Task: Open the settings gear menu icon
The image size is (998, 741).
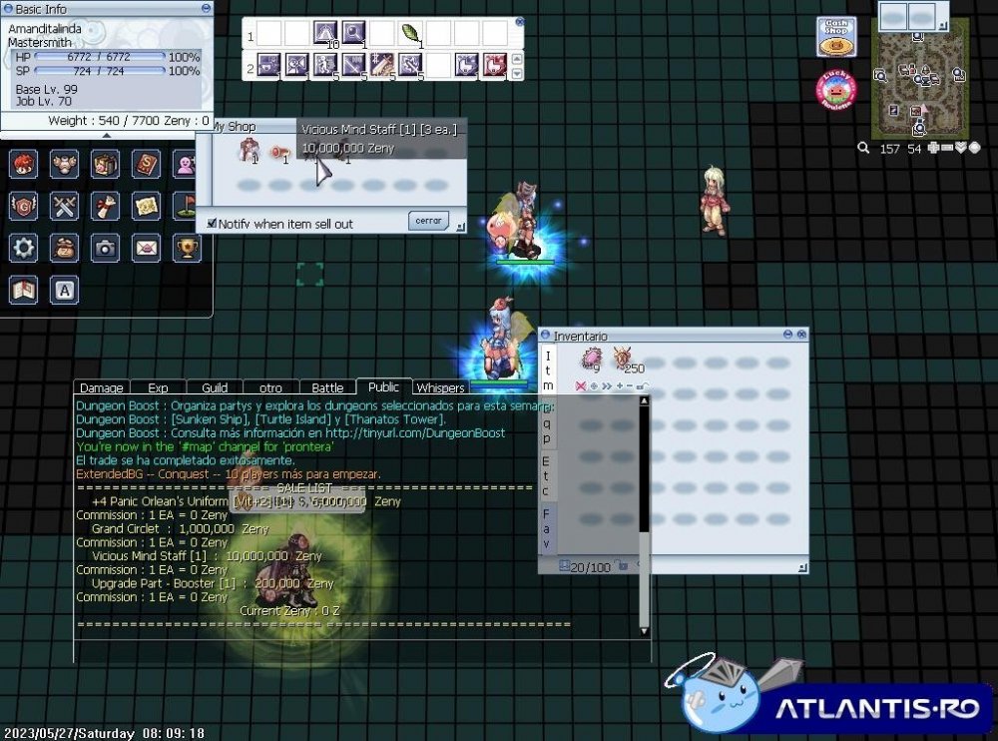Action: tap(24, 247)
